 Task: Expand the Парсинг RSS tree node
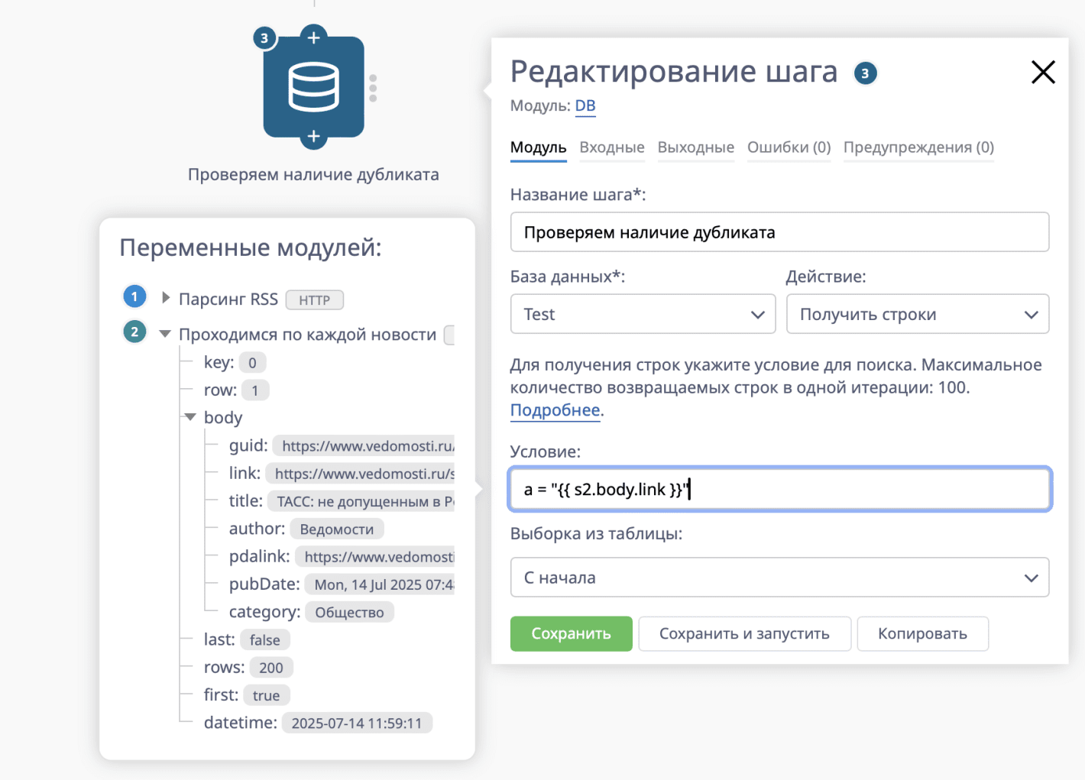pos(164,299)
